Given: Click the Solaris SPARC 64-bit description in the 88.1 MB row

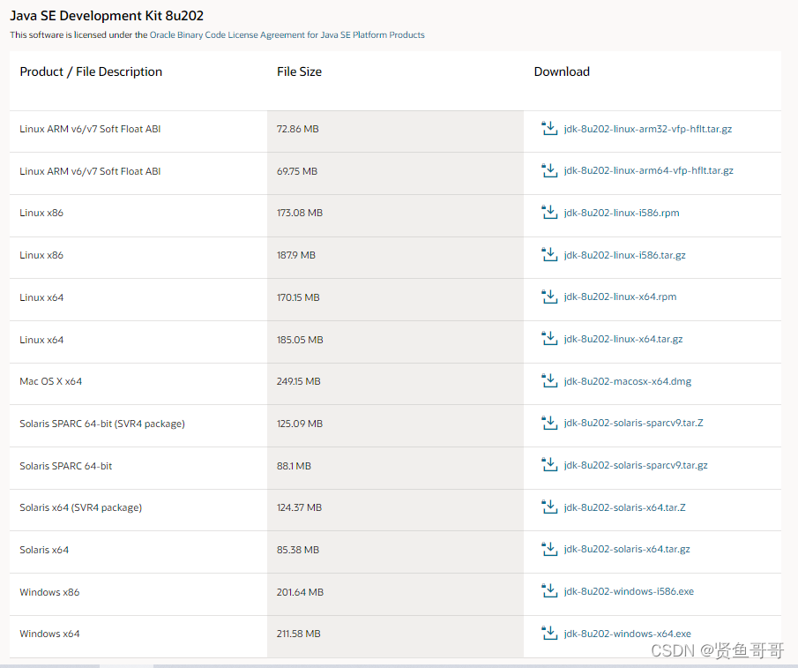Looking at the screenshot, I should [x=66, y=466].
